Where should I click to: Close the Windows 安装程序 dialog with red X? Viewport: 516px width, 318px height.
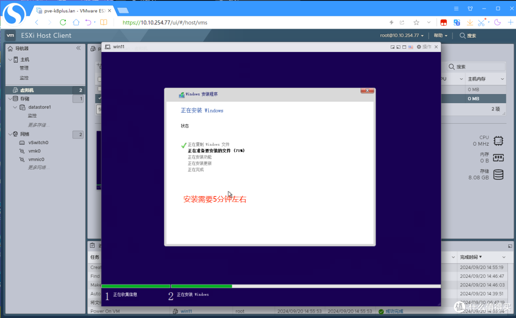pyautogui.click(x=367, y=90)
